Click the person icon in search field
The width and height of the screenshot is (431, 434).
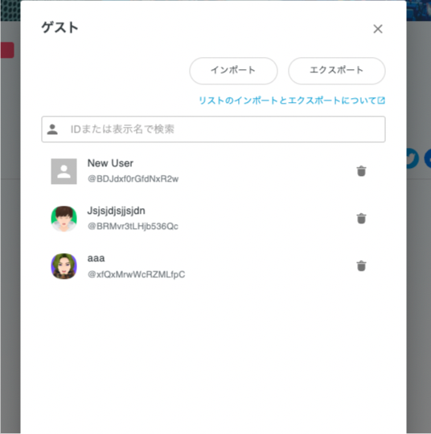(x=52, y=129)
